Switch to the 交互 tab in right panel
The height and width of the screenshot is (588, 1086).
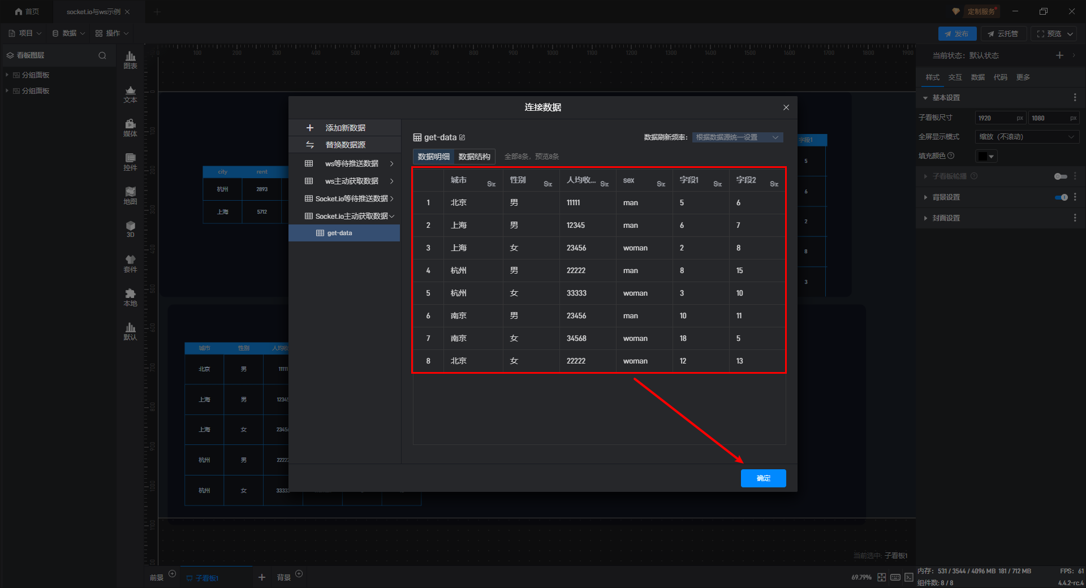(955, 77)
